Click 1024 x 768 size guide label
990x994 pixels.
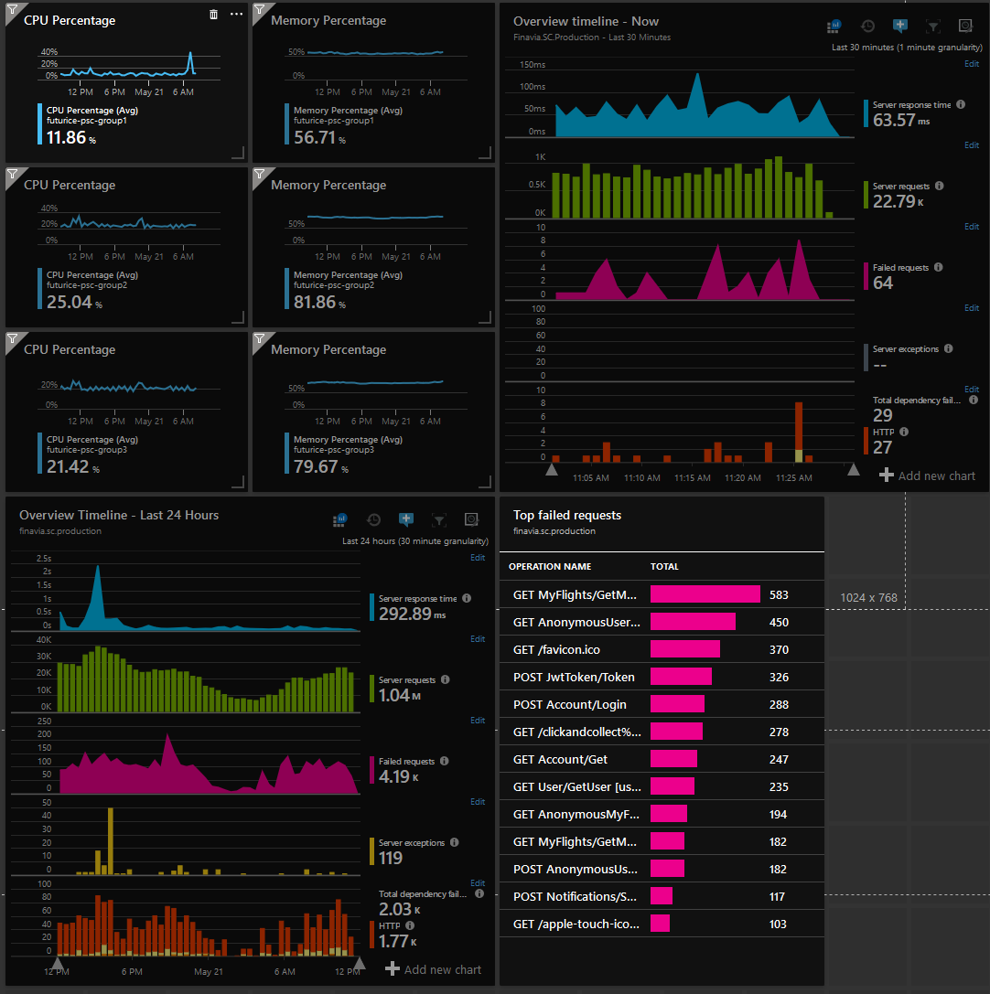click(868, 598)
